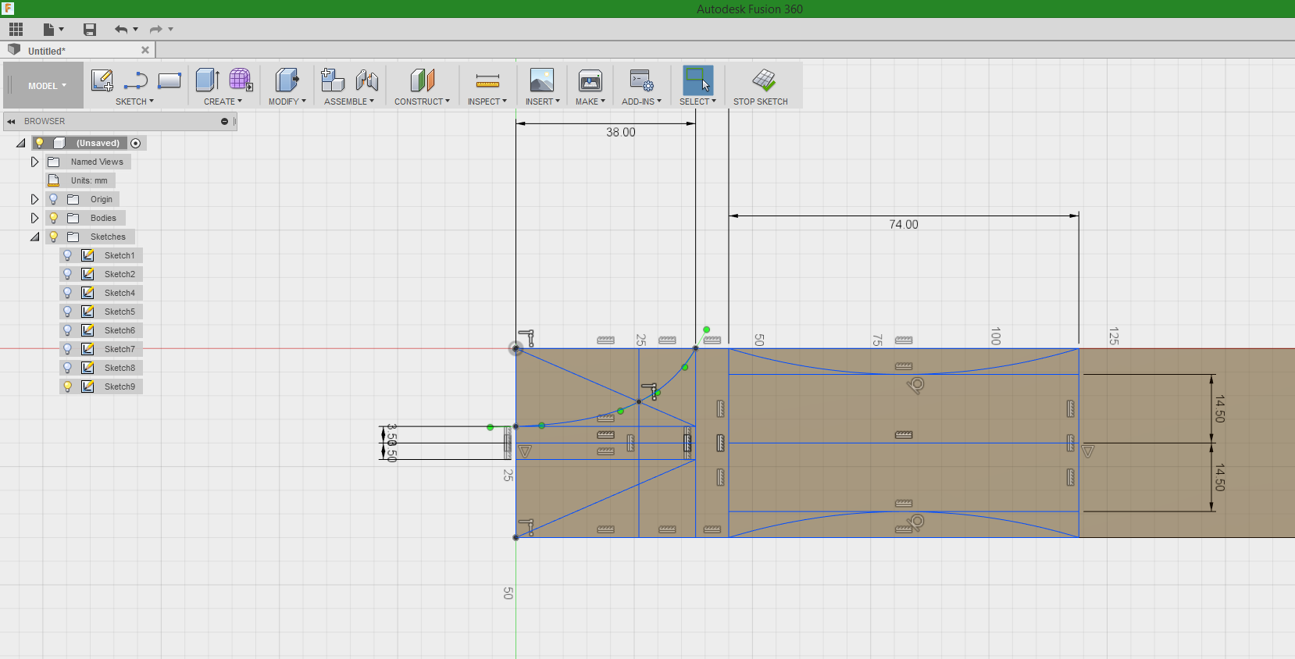Click the Sketch9 sketch icon
The image size is (1295, 659).
(88, 386)
